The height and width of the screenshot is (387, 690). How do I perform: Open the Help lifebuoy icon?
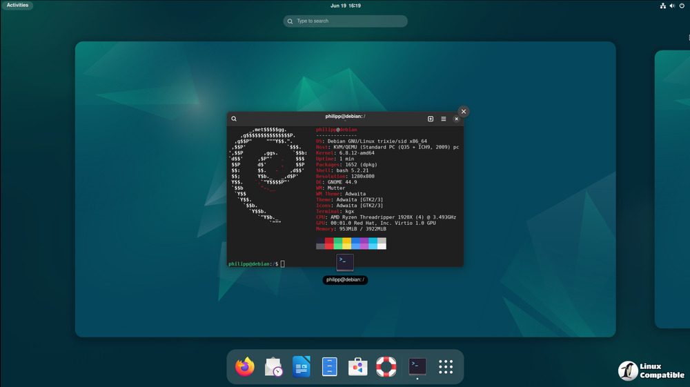[x=386, y=367]
